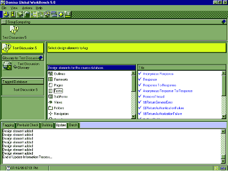
Task: Click the globe with yellow document toolbar icon
Action: pyautogui.click(x=6, y=14)
